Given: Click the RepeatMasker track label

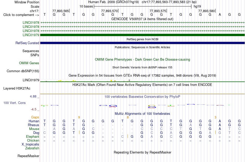Looking at the screenshot, I should pos(28,156).
